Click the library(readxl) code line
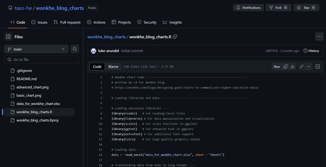This screenshot has width=326, height=167. tap(148, 113)
